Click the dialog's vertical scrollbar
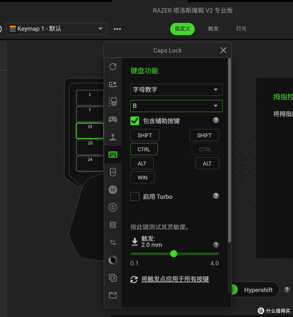 pos(229,150)
